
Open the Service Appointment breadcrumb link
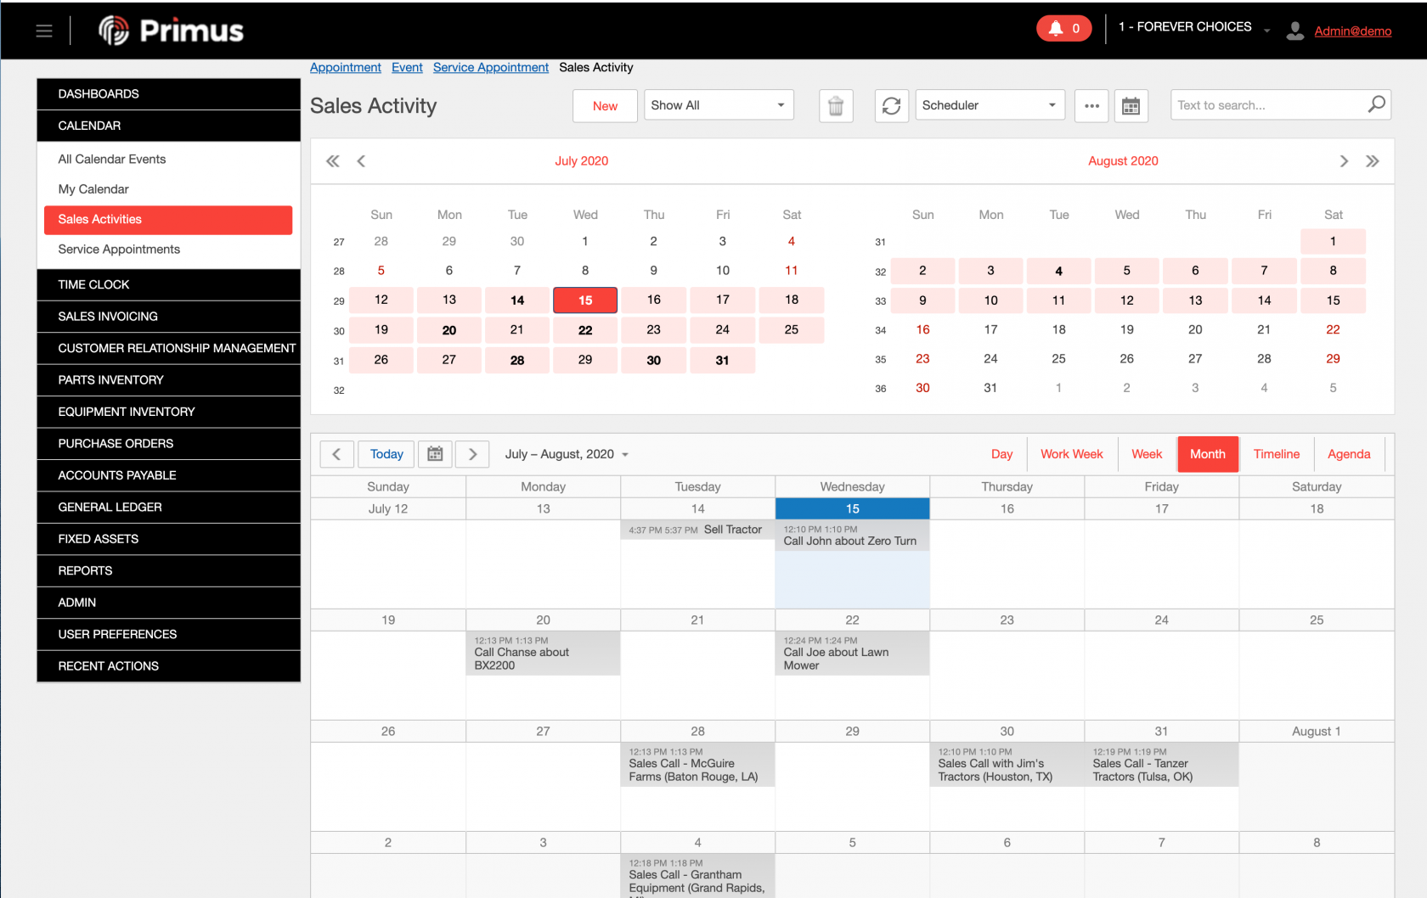tap(491, 67)
